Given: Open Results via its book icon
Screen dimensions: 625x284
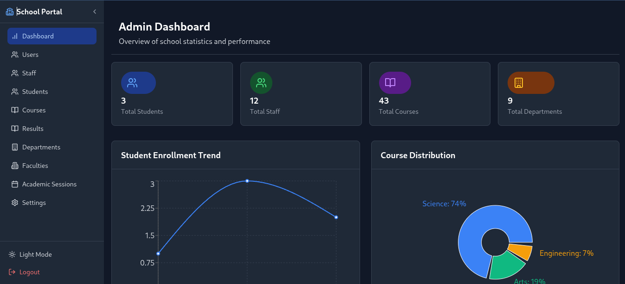Looking at the screenshot, I should coord(15,128).
